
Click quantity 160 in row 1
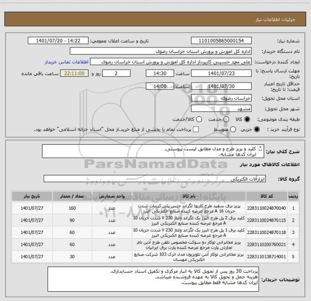pos(72,208)
